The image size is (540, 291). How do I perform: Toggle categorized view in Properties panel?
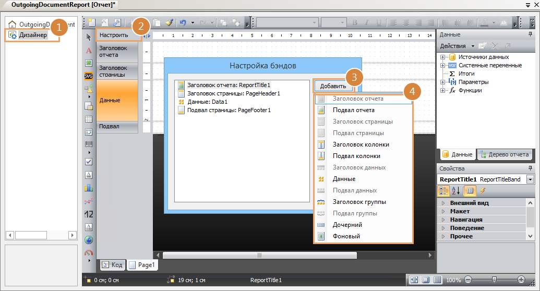[x=443, y=191]
